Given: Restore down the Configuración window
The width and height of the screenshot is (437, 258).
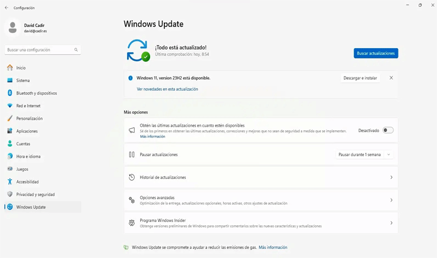Looking at the screenshot, I should [x=420, y=5].
